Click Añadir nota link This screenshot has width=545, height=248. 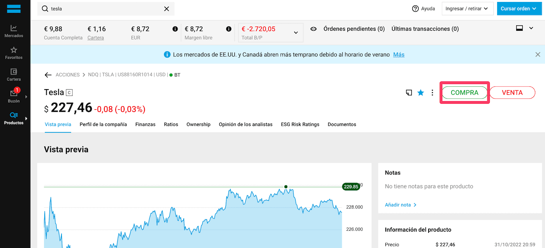click(x=401, y=205)
